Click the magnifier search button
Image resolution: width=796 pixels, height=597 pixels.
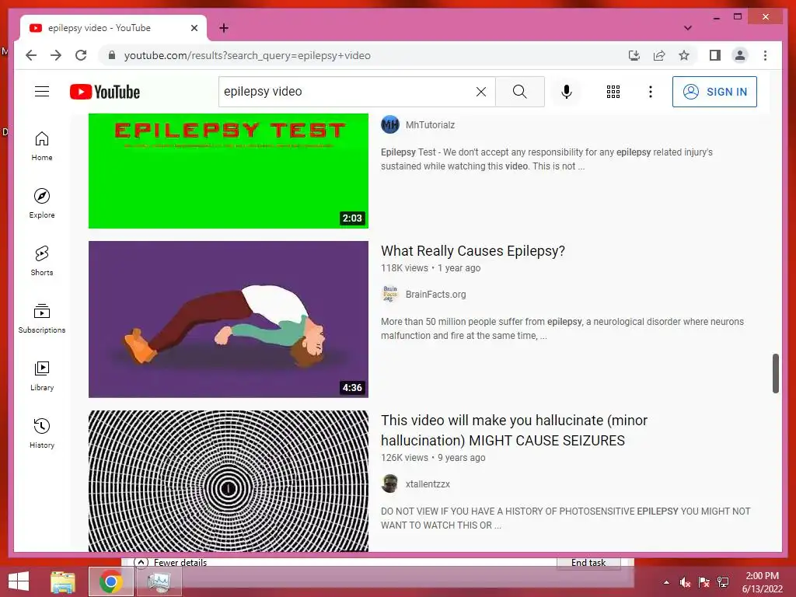point(519,92)
